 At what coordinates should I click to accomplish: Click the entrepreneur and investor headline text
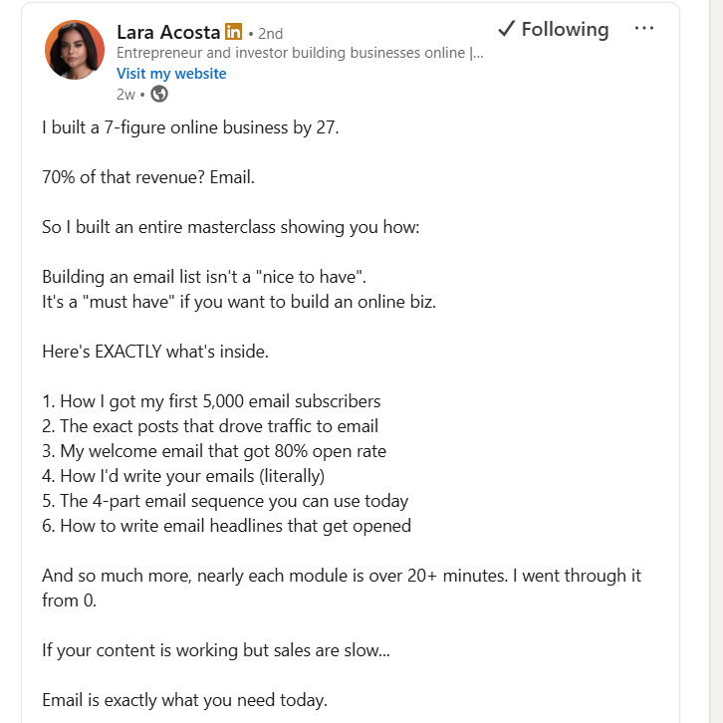(x=299, y=54)
